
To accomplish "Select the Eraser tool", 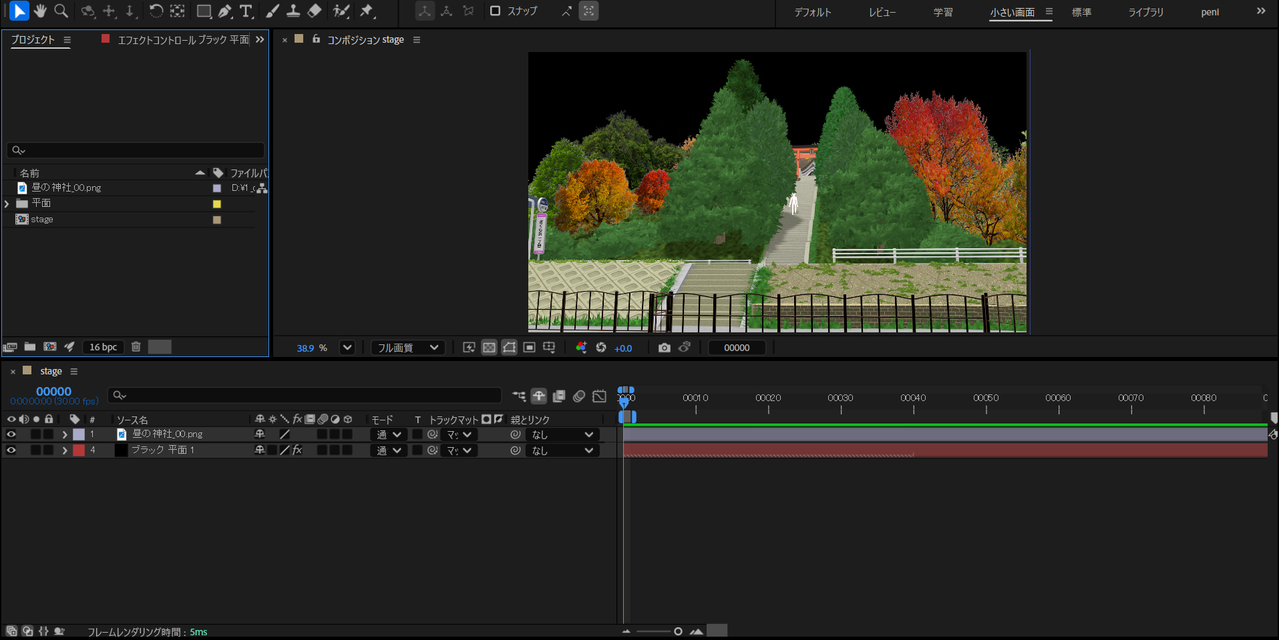I will tap(315, 11).
